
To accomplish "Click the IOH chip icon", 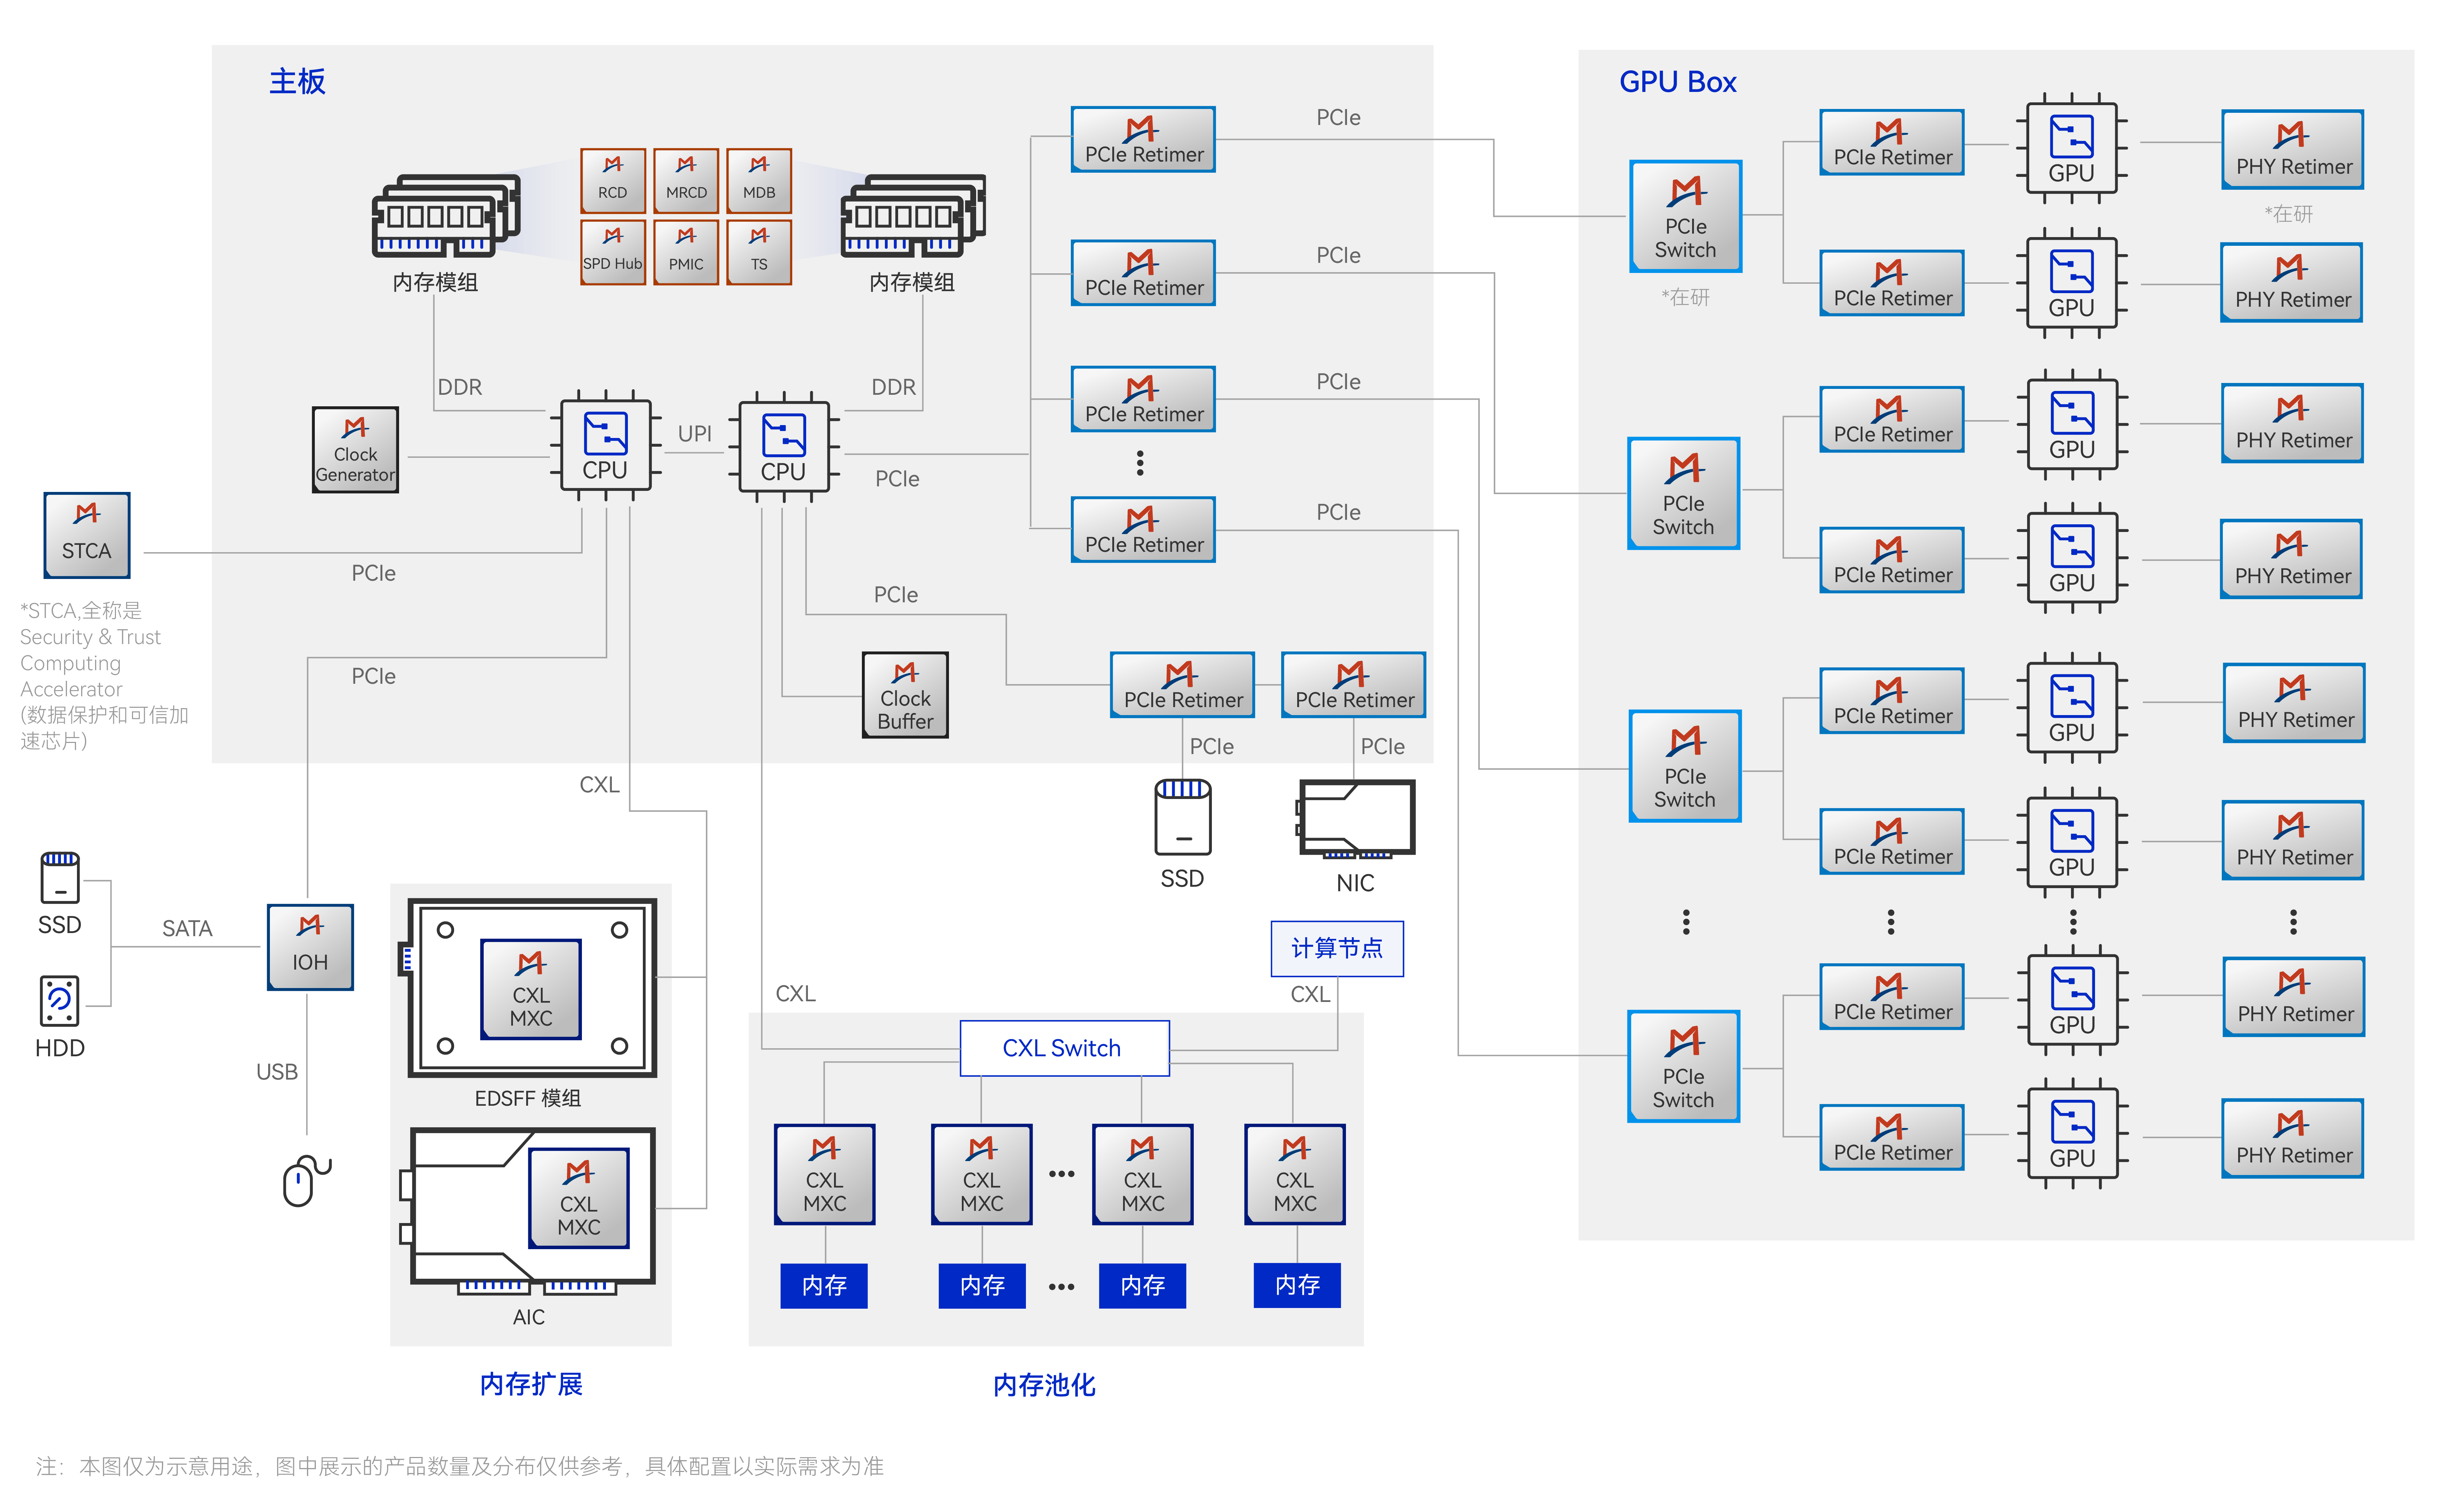I will [x=310, y=947].
